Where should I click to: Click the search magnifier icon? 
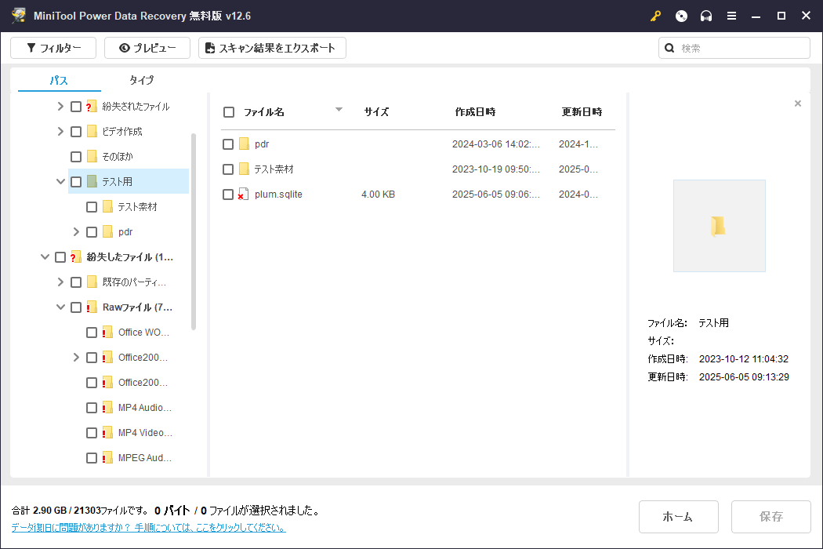669,48
